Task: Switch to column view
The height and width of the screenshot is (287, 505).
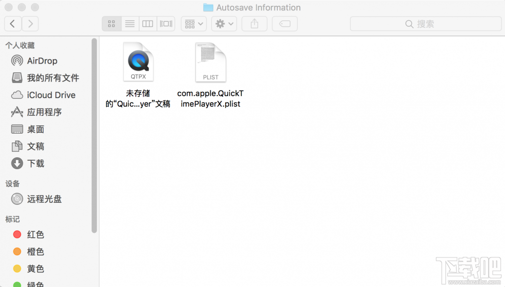Action: click(x=148, y=24)
